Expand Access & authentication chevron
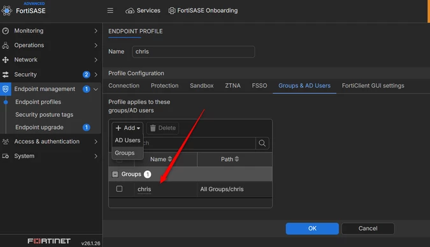Viewport: 430px width, 247px height. click(x=96, y=142)
